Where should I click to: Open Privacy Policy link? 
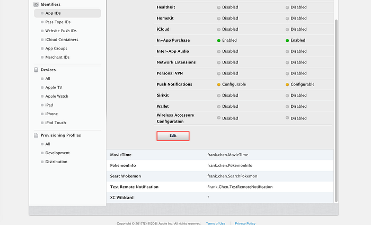(245, 223)
